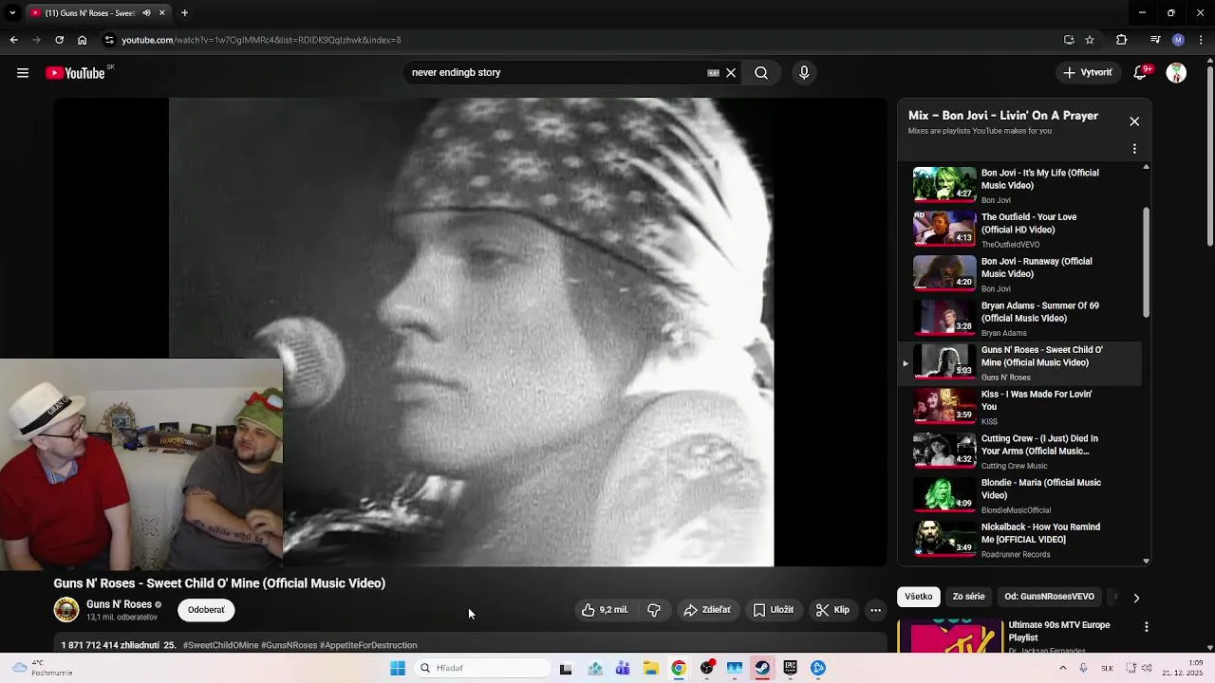Open the on-screen keyboard in search box
1215x683 pixels.
point(713,73)
